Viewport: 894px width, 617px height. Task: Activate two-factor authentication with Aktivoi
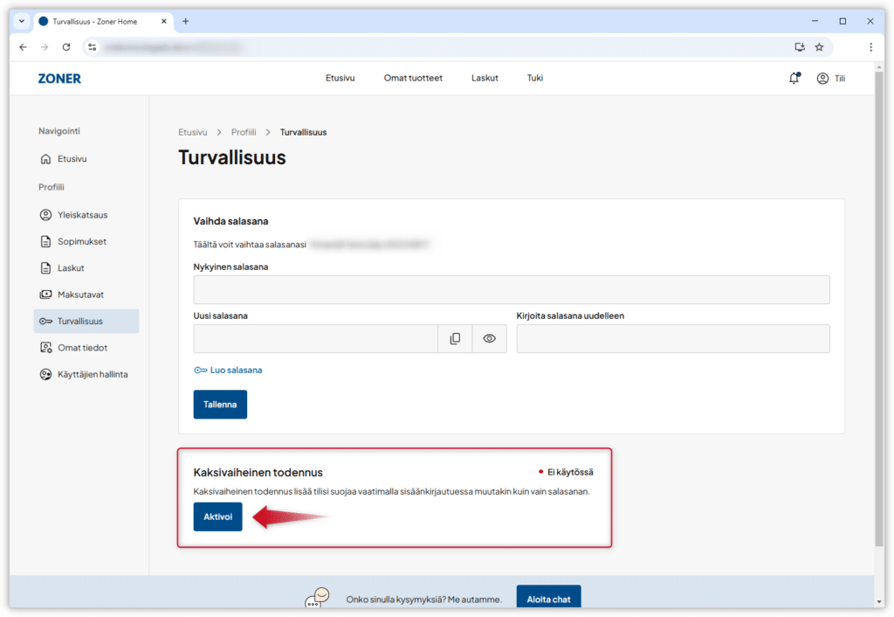tap(217, 516)
